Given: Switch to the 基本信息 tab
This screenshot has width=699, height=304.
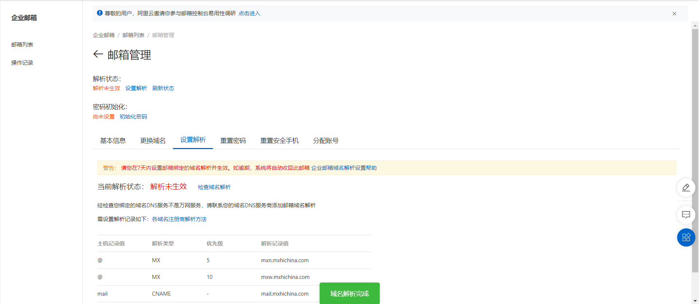Looking at the screenshot, I should point(113,141).
